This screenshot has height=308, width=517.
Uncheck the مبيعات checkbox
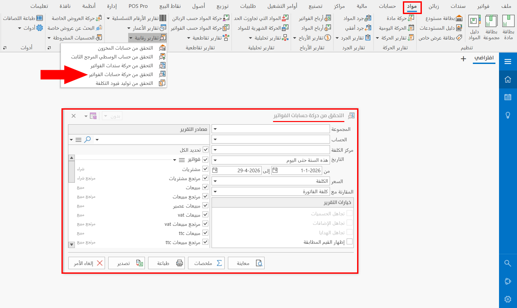coord(205,187)
